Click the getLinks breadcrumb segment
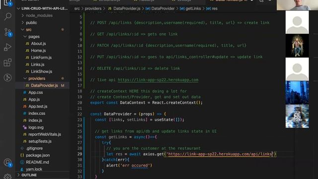 (x=190, y=8)
